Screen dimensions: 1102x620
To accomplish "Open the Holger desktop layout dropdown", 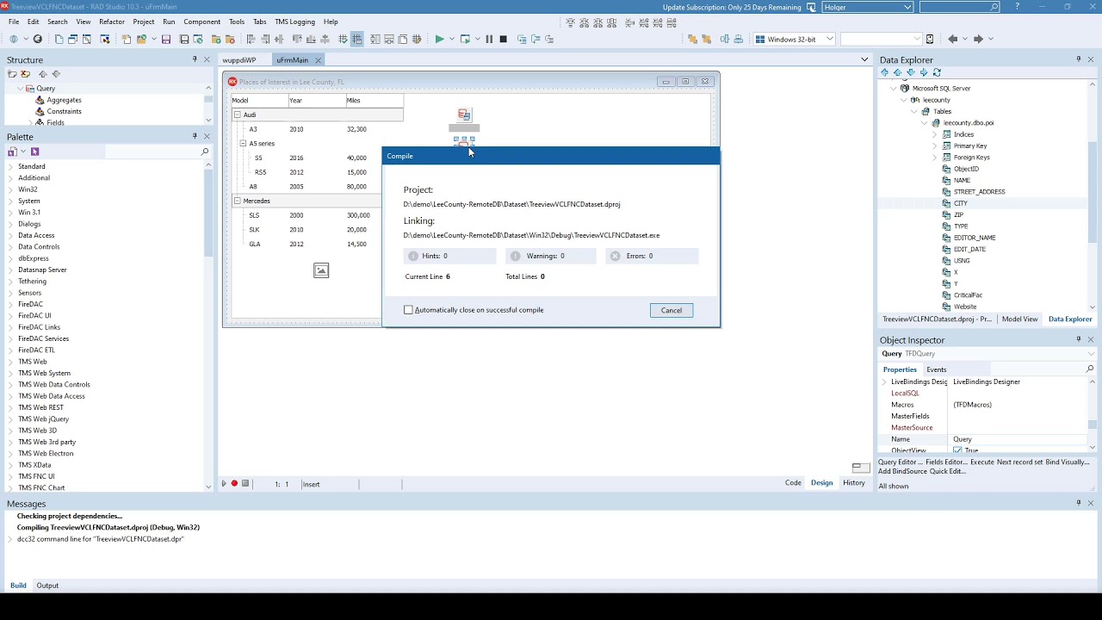I will pos(907,7).
